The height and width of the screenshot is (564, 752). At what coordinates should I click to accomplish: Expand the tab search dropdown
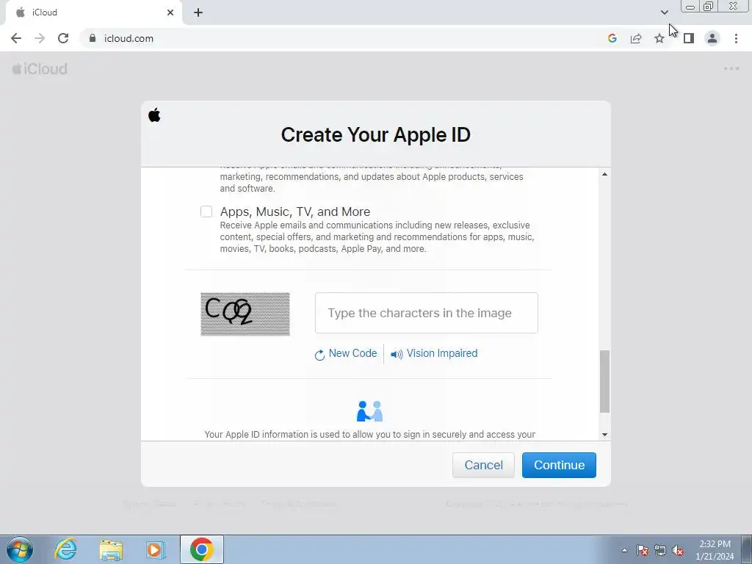[x=664, y=12]
